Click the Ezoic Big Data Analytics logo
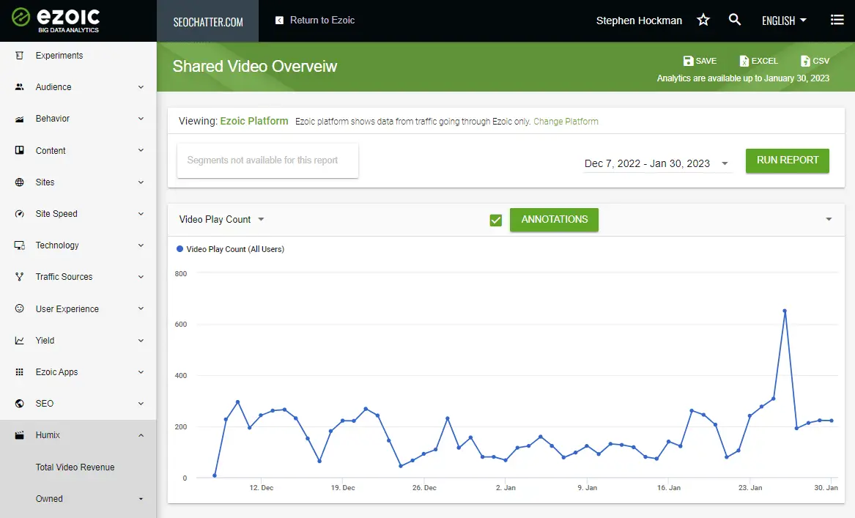The height and width of the screenshot is (518, 855). [x=56, y=21]
